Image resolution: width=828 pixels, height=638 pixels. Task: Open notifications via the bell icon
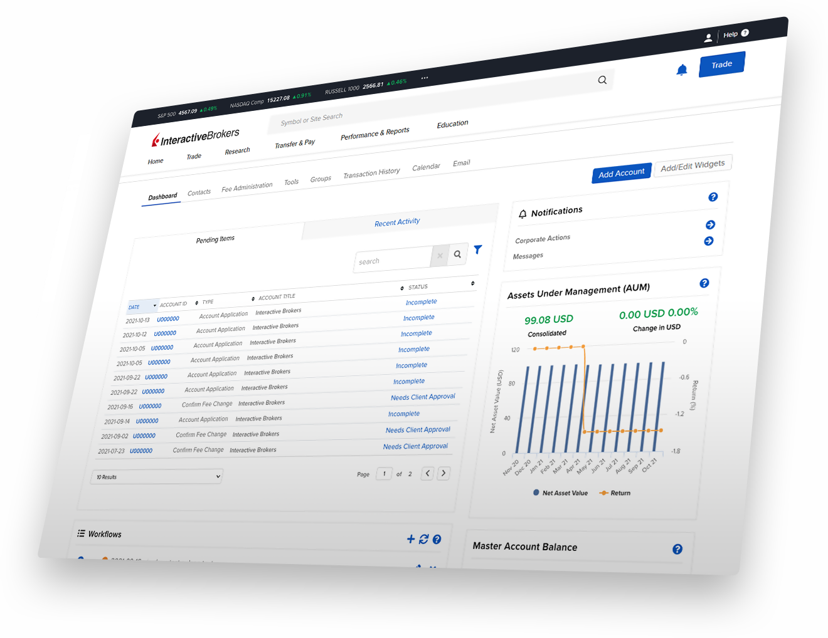[x=682, y=69]
